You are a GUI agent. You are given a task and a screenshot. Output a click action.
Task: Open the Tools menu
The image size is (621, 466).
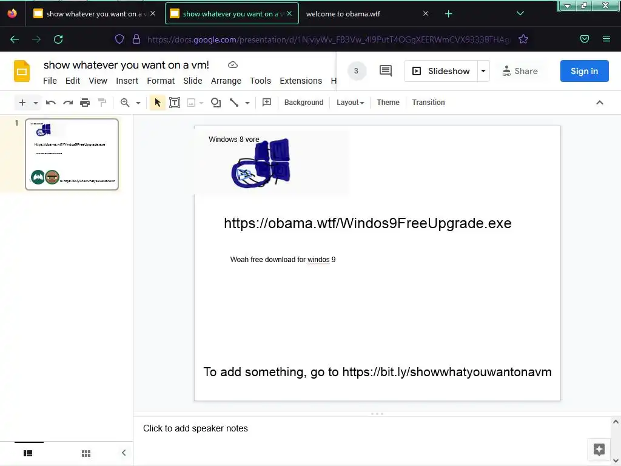pyautogui.click(x=260, y=81)
